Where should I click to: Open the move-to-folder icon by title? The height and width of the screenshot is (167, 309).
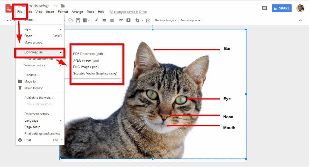coord(63,6)
